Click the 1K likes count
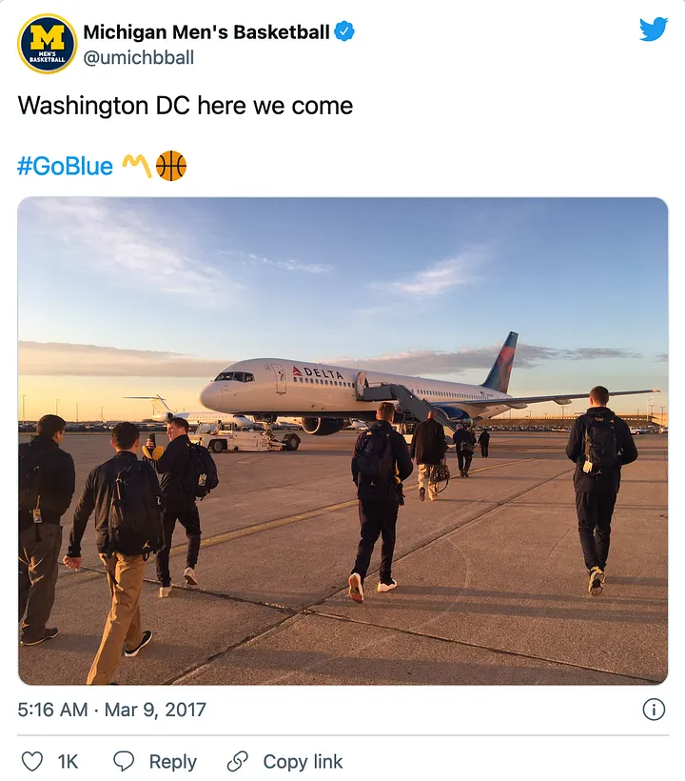Viewport: 685px width, 781px height. tap(68, 762)
